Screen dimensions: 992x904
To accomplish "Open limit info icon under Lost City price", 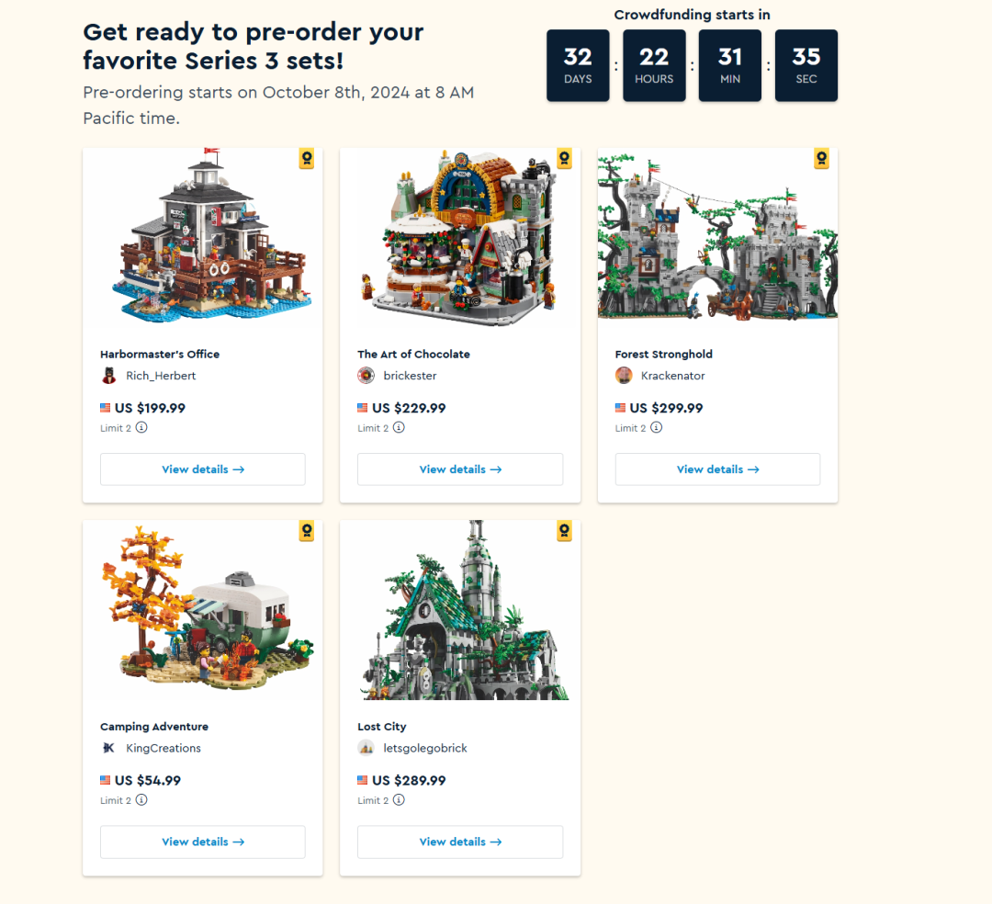I will click(400, 800).
